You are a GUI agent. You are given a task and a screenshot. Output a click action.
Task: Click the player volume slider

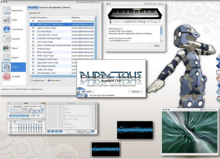26,111
